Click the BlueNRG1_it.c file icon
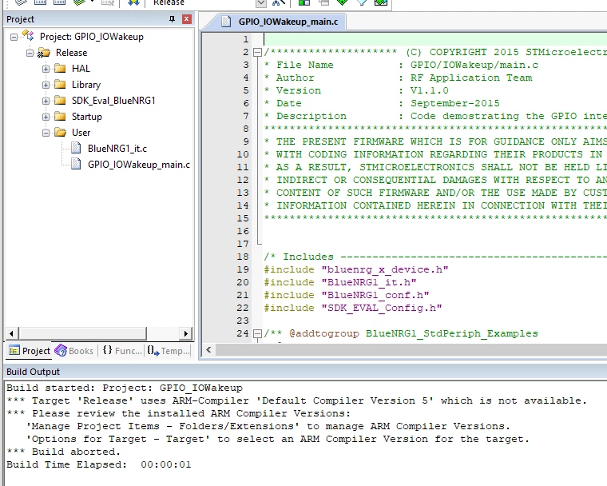 click(x=76, y=148)
